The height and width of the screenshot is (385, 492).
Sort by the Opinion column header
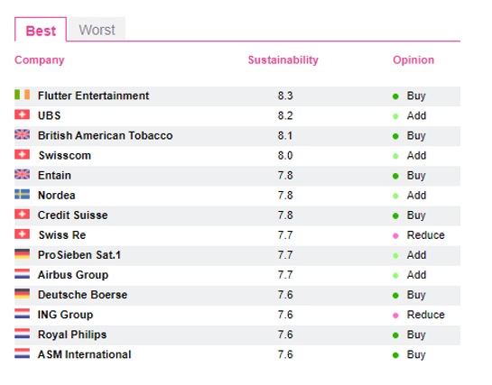click(413, 60)
